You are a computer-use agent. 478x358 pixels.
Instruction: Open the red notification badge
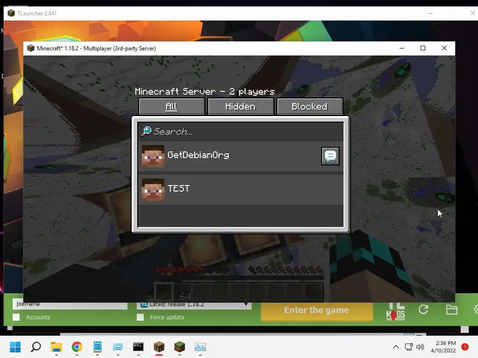(x=465, y=347)
